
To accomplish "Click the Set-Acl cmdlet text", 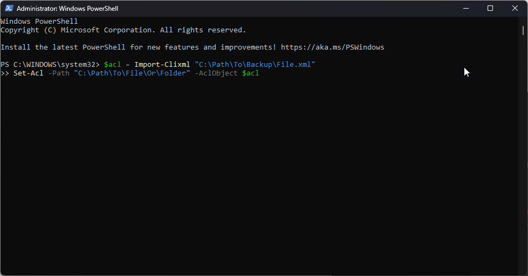I will pos(28,73).
